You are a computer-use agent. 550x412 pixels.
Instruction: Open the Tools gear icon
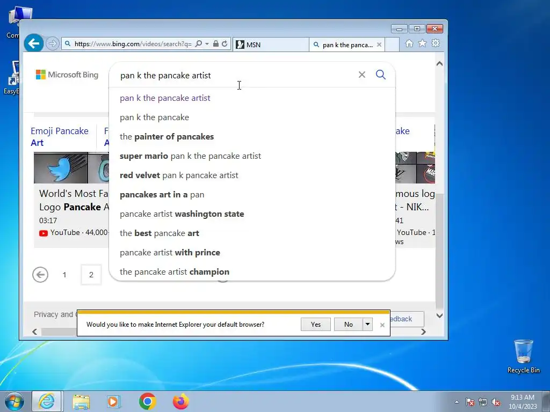(x=436, y=43)
